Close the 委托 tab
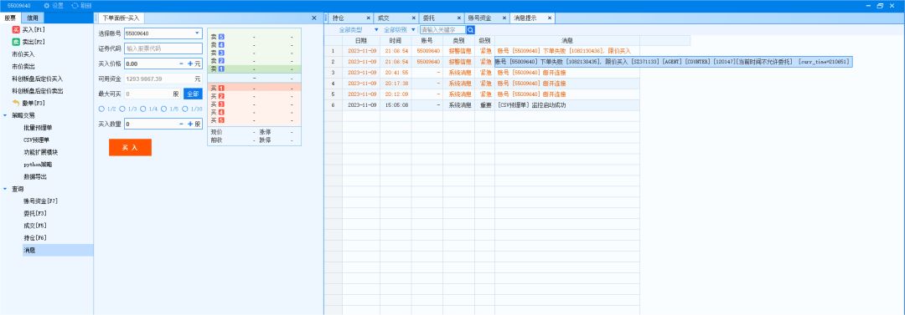Image resolution: width=905 pixels, height=315 pixels. (x=459, y=18)
